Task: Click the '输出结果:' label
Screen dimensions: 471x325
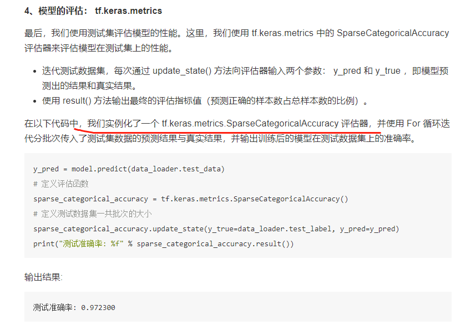Action: pyautogui.click(x=44, y=277)
